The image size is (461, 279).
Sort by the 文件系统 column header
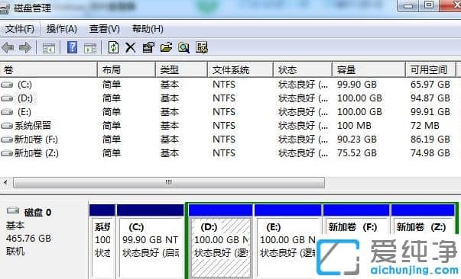pyautogui.click(x=241, y=70)
